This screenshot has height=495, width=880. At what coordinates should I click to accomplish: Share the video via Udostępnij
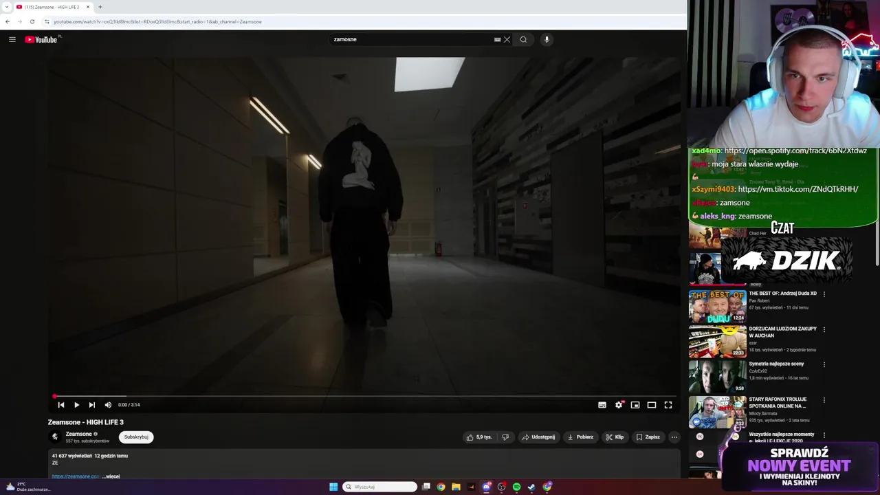(538, 437)
